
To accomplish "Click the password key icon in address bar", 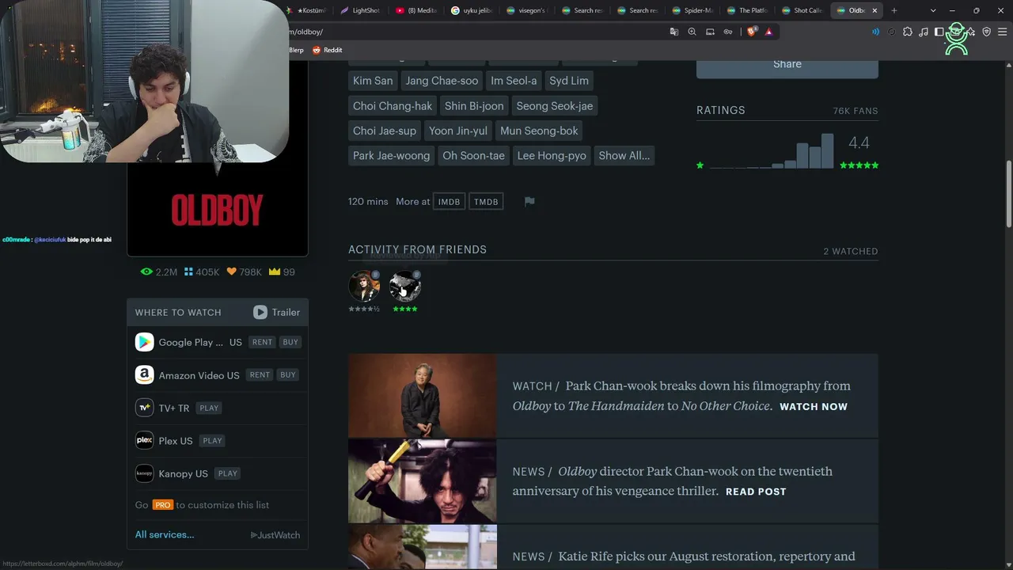I will pos(728,32).
